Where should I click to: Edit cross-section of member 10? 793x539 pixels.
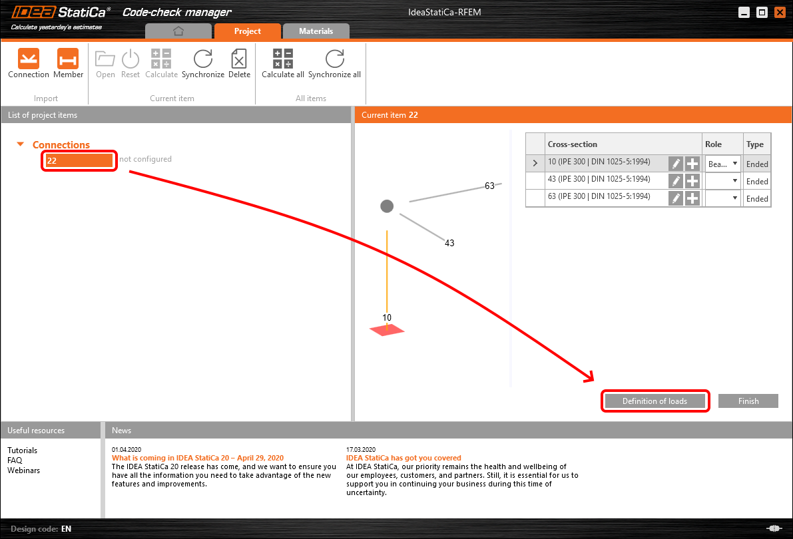[676, 164]
